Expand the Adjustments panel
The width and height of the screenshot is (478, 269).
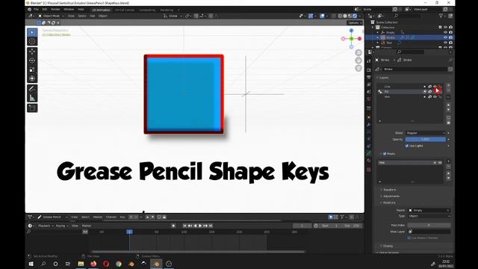[391, 196]
